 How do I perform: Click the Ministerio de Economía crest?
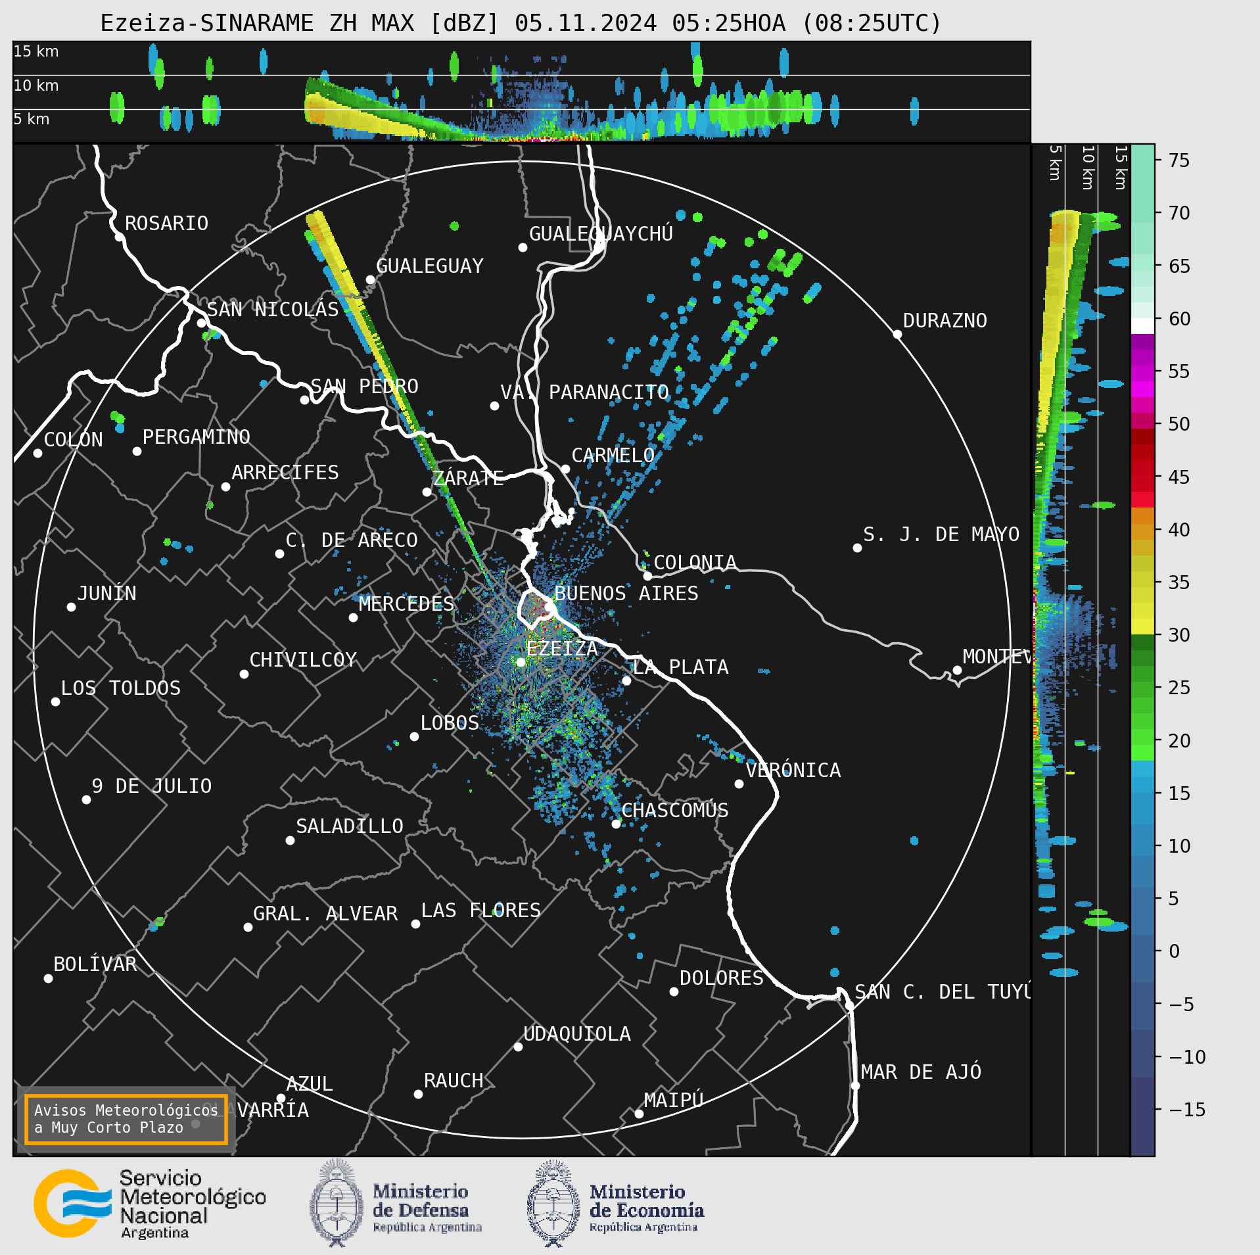click(553, 1204)
